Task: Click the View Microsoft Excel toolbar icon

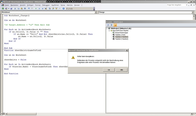Action: [x=3, y=9]
